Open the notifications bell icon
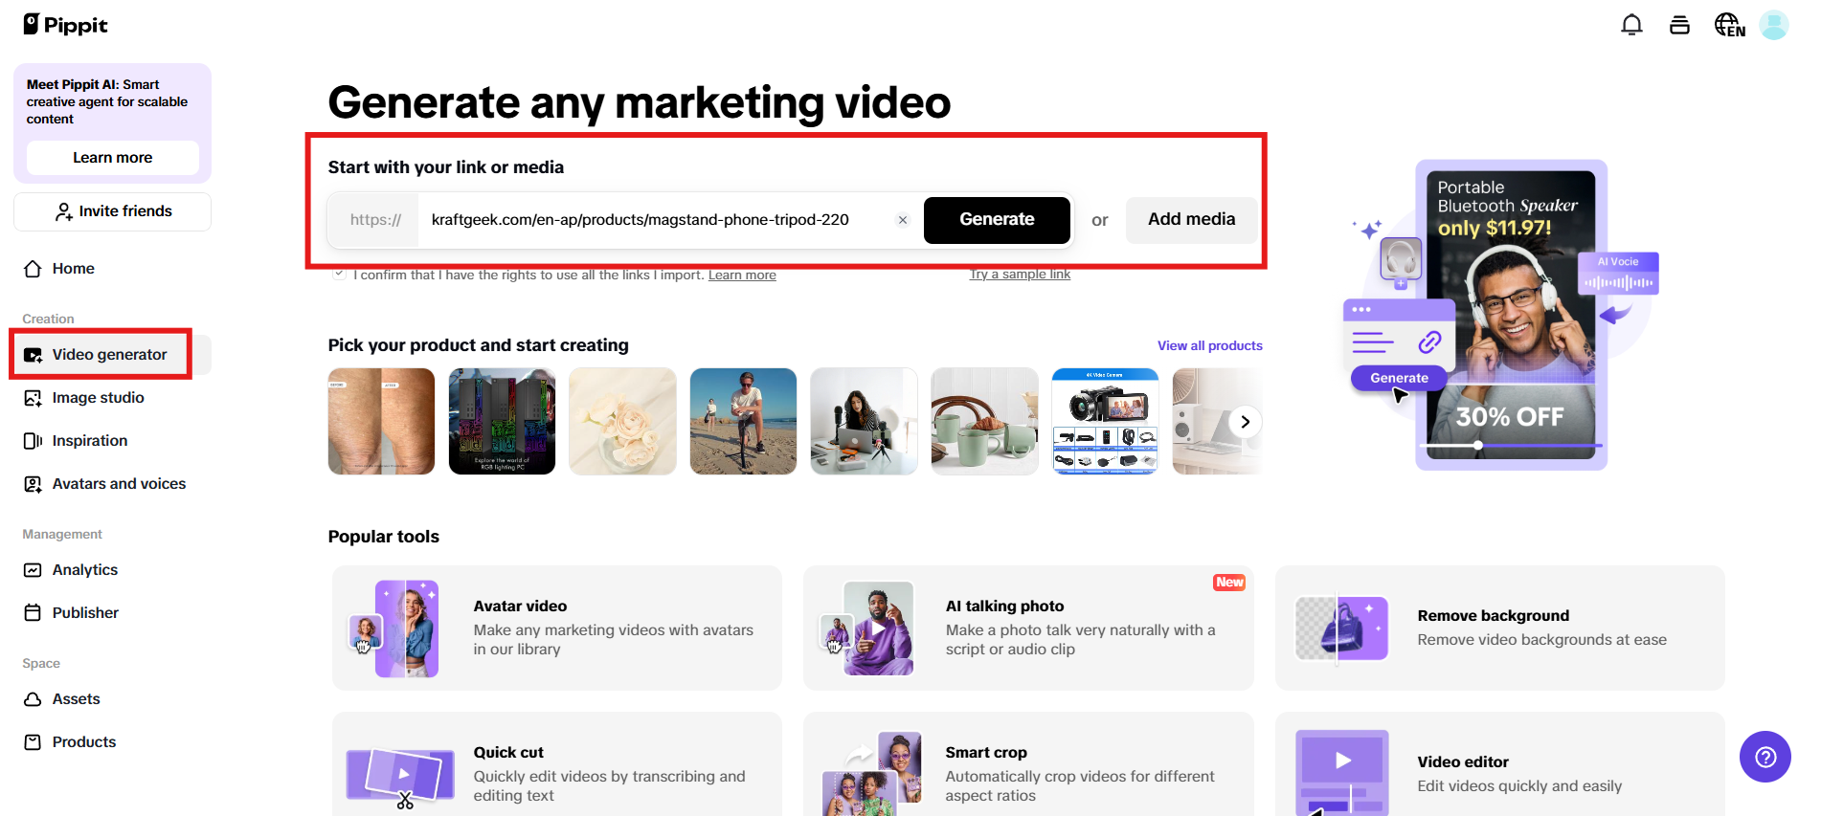1821x816 pixels. tap(1631, 25)
